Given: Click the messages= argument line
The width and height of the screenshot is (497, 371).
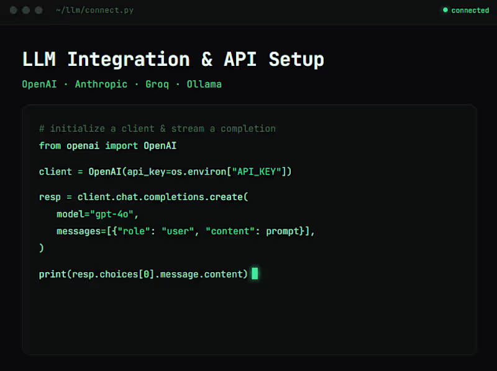Looking at the screenshot, I should [x=185, y=231].
